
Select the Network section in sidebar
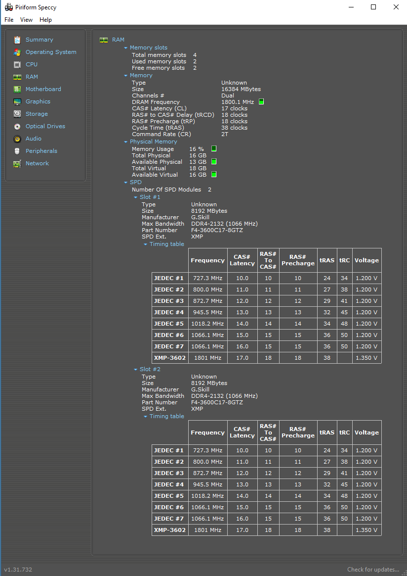pyautogui.click(x=37, y=163)
